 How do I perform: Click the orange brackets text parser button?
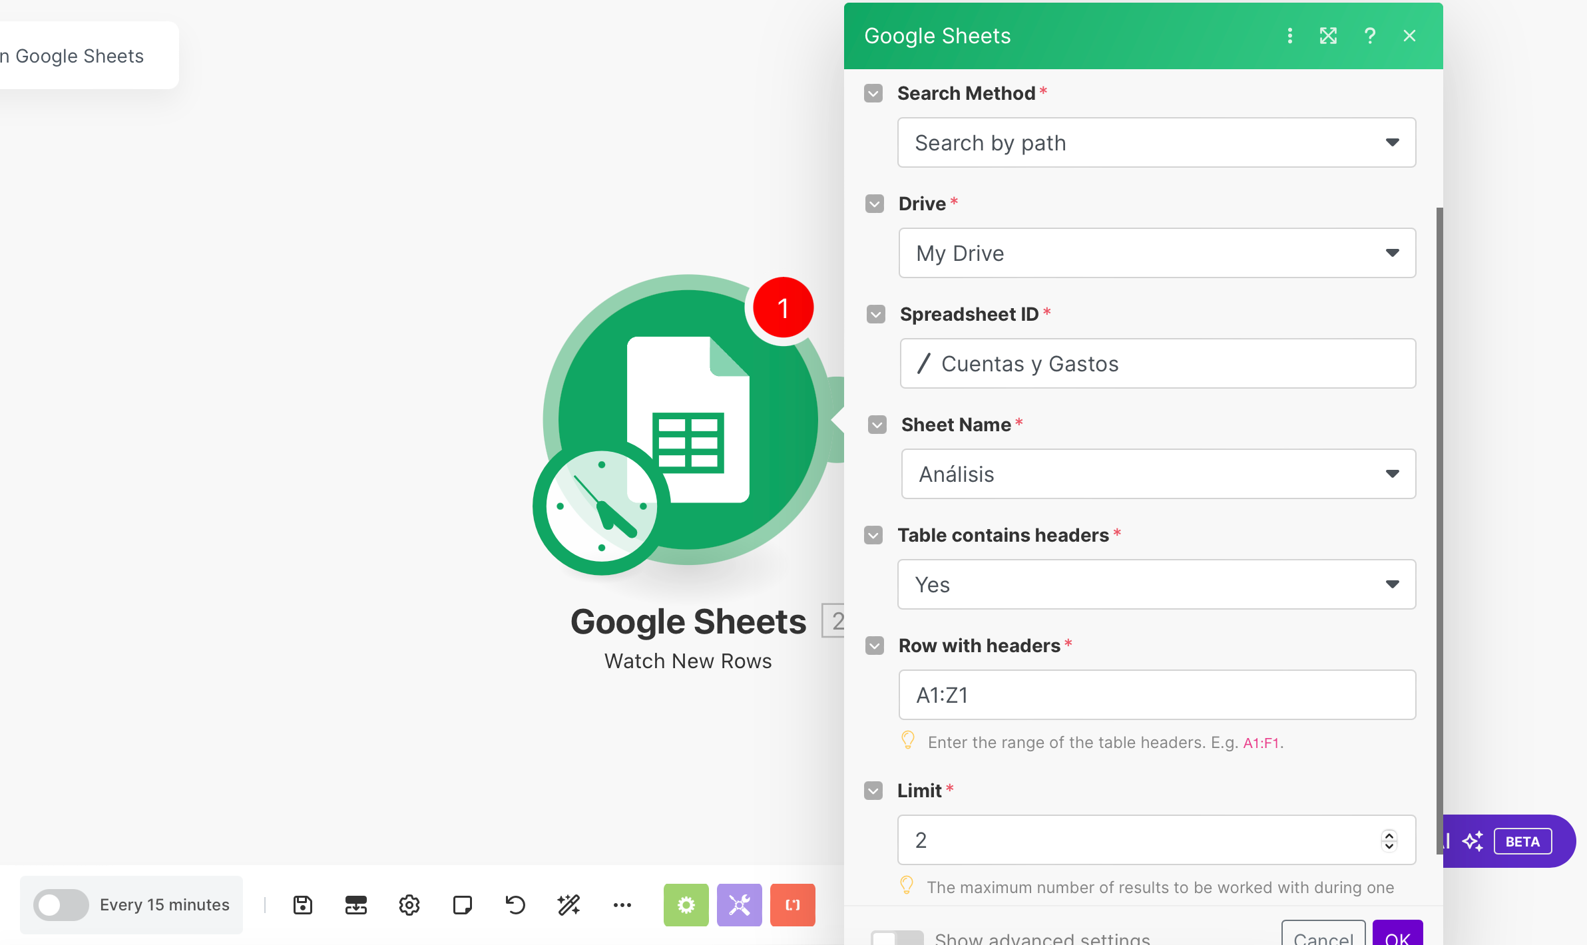(792, 905)
